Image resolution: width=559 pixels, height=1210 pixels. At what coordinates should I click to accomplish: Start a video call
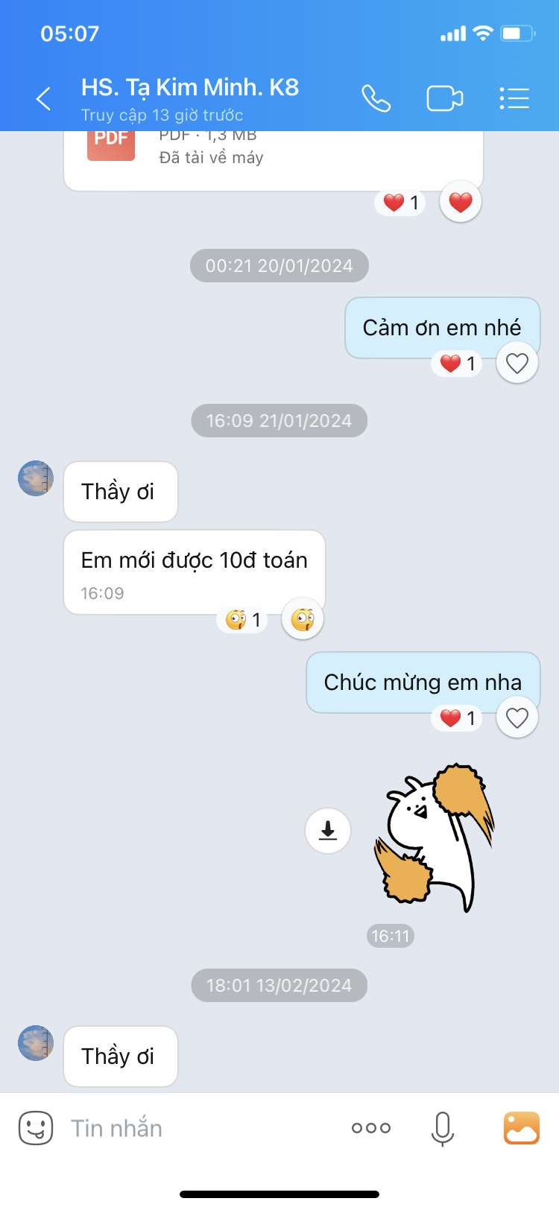[x=445, y=98]
